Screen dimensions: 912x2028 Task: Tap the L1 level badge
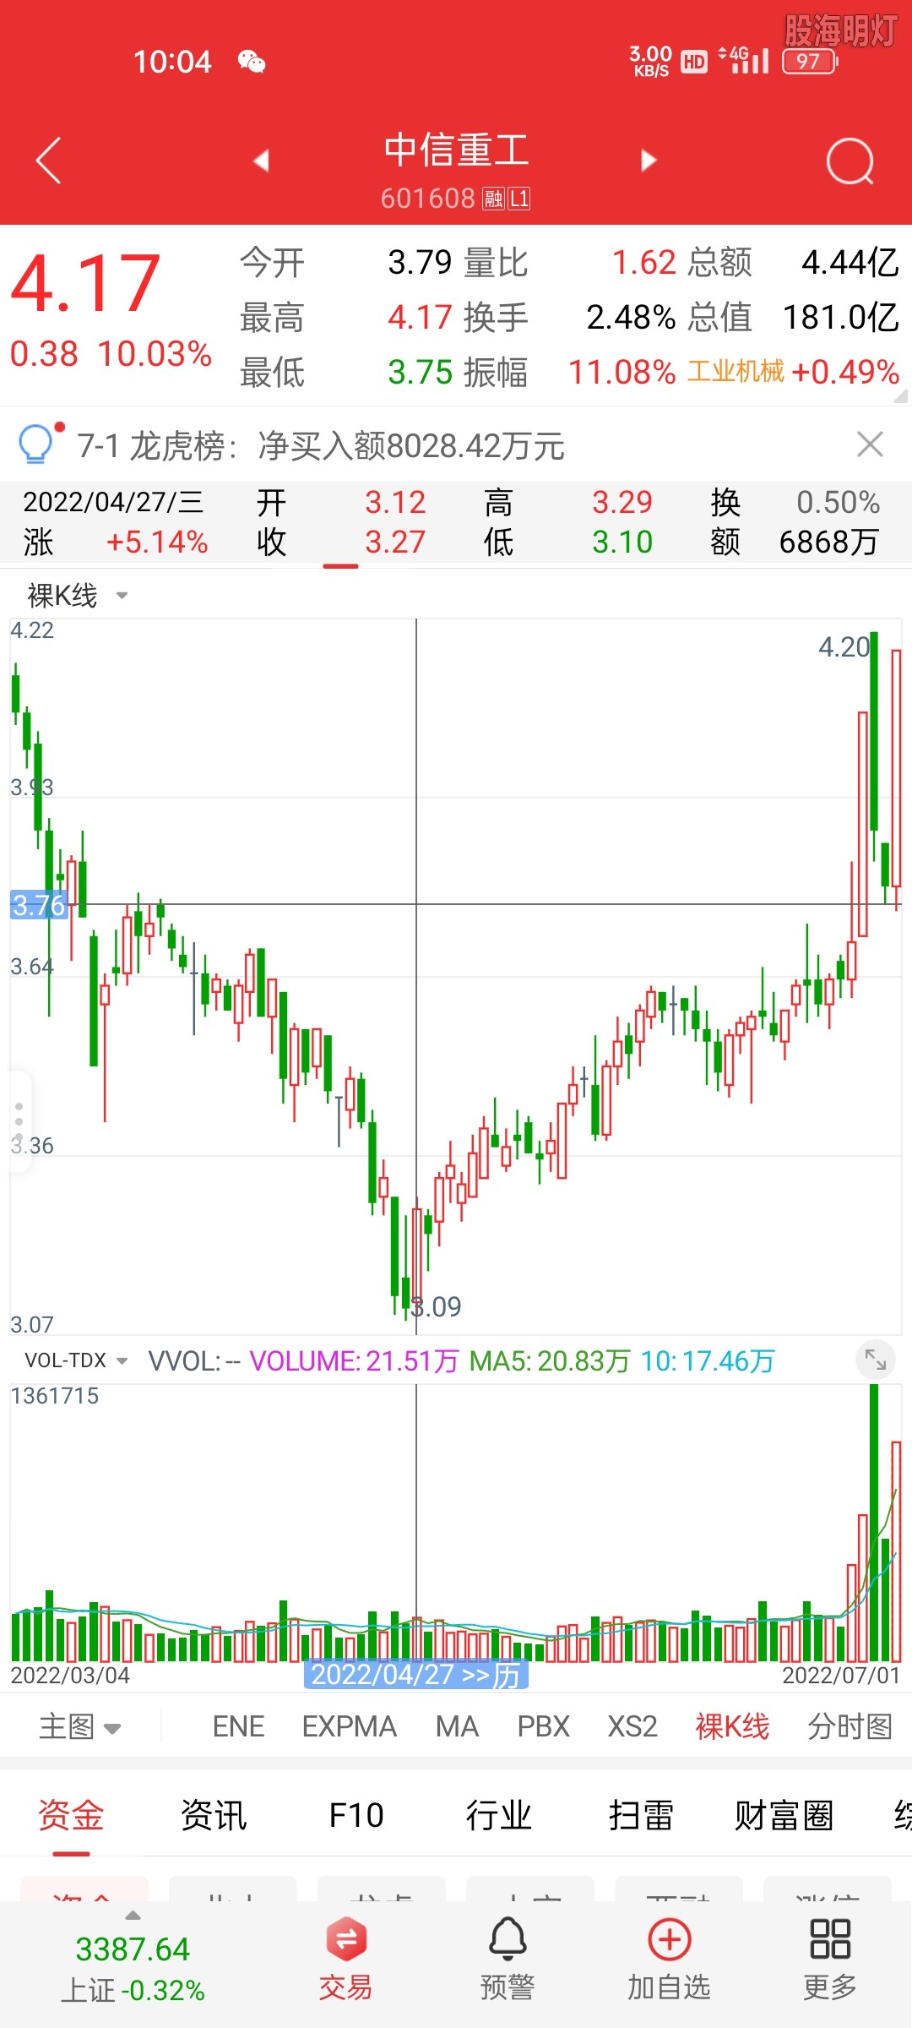(518, 199)
